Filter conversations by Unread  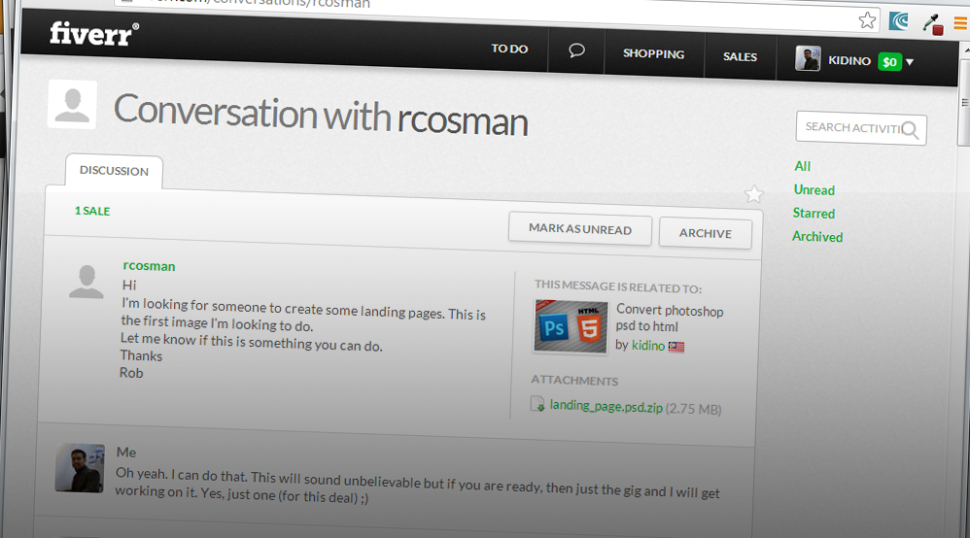click(814, 190)
